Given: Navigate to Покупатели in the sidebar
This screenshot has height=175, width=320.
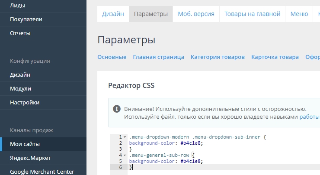Looking at the screenshot, I should point(26,19).
